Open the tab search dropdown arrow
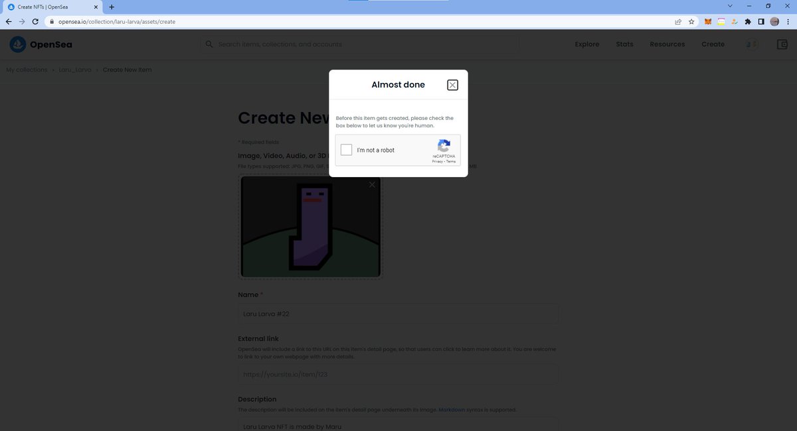Viewport: 797px width, 431px height. coord(731,5)
